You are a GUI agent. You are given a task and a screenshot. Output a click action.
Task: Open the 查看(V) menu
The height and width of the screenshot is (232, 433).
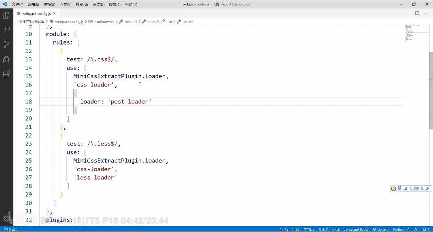coord(66,4)
